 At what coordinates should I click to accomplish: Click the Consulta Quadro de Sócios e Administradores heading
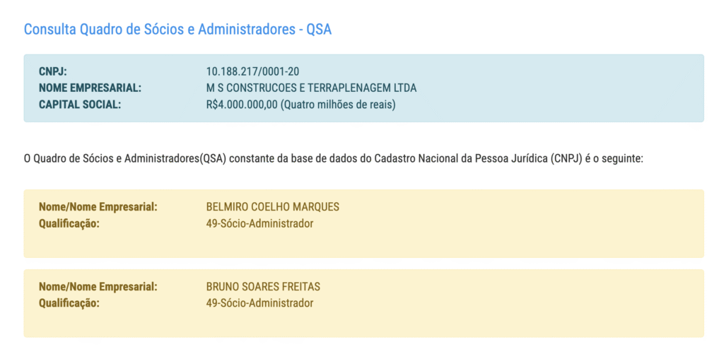(x=177, y=30)
